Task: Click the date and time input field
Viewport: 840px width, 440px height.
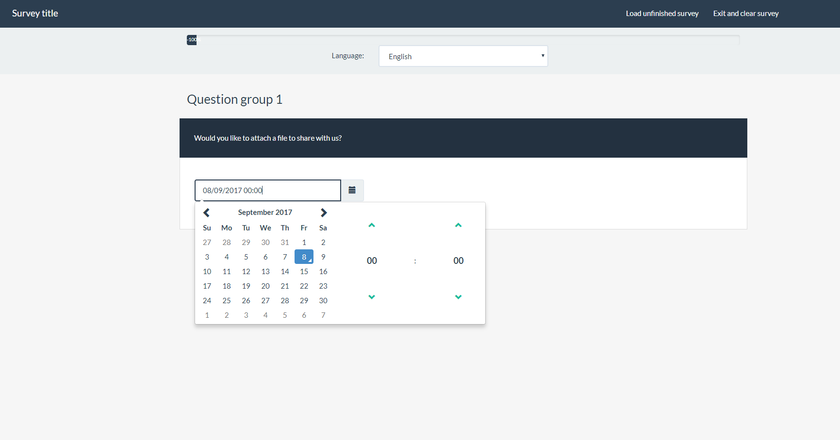Action: [x=267, y=190]
